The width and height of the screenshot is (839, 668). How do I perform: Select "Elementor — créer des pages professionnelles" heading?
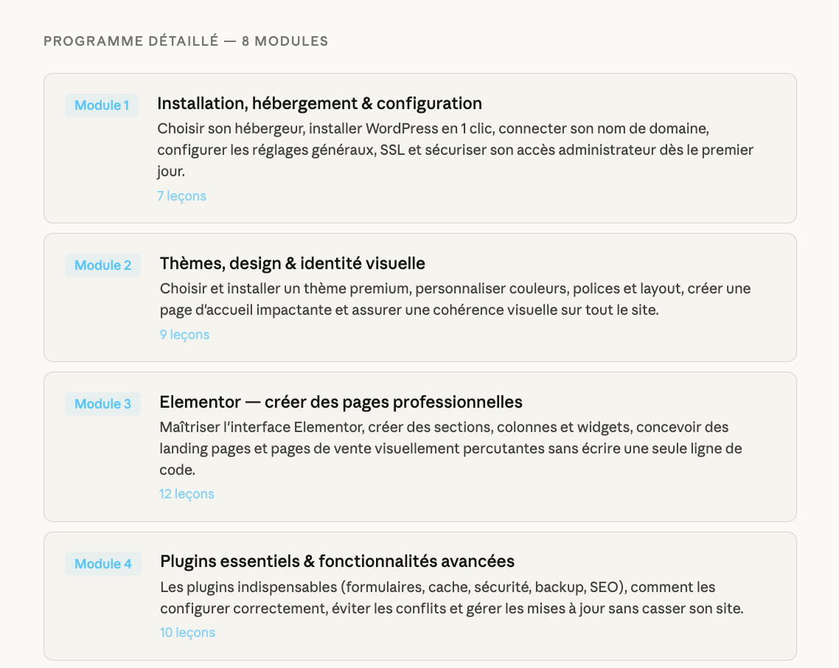point(341,402)
